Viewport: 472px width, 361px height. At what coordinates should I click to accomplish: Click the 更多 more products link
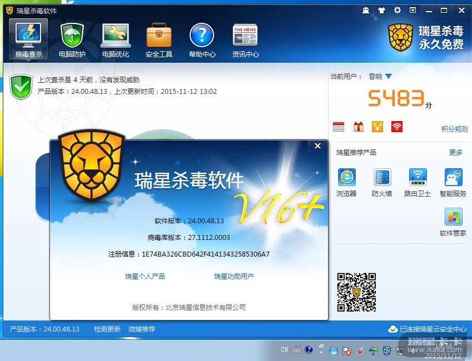[455, 153]
